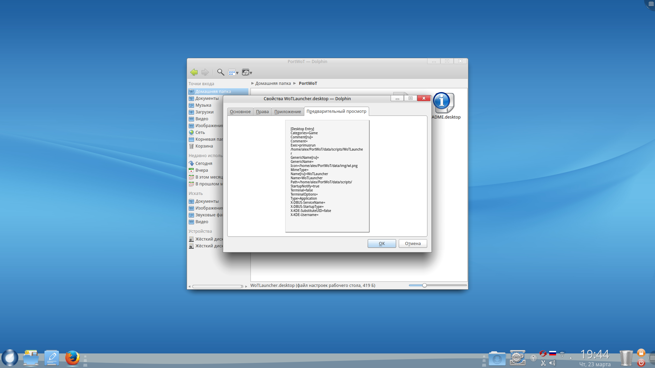Viewport: 655px width, 368px height.
Task: Click the places panel horizontal scrollbar
Action: pos(217,287)
